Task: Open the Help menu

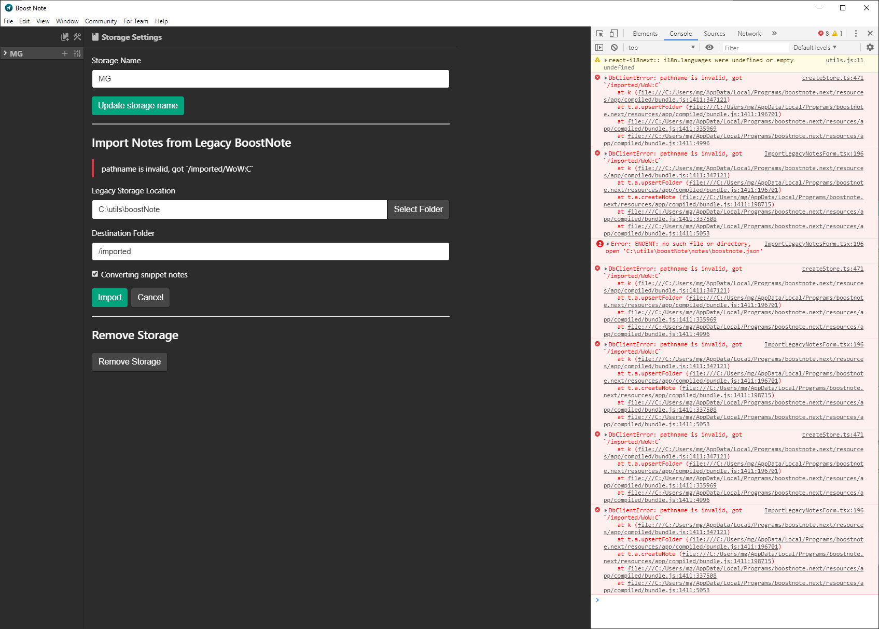Action: (161, 21)
